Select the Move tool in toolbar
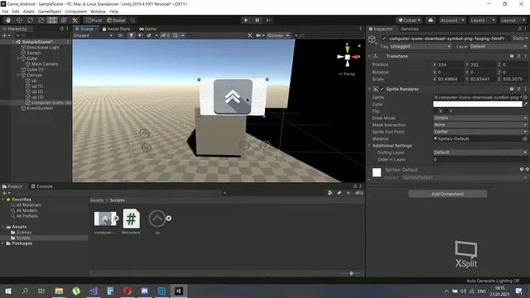530x298 pixels. click(19, 20)
